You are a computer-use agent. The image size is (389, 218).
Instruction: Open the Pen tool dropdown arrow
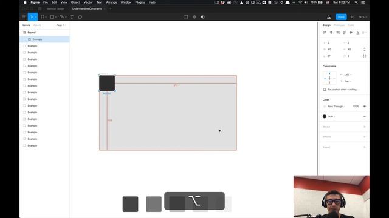(66, 17)
